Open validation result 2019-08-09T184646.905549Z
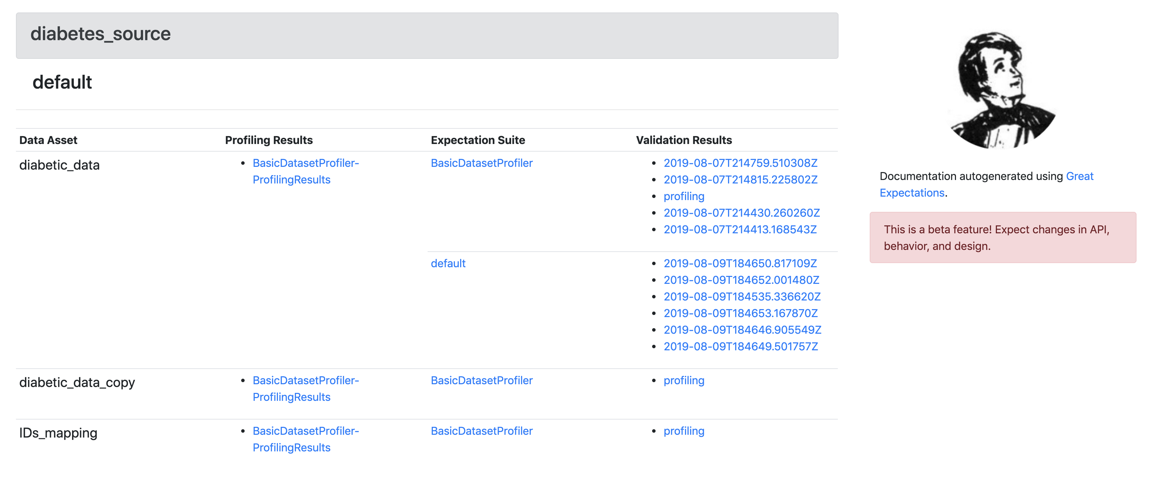 click(742, 330)
